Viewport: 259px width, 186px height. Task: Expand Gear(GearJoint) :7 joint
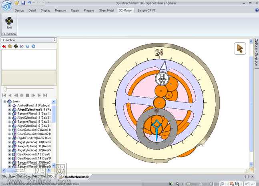[x=10, y=130]
